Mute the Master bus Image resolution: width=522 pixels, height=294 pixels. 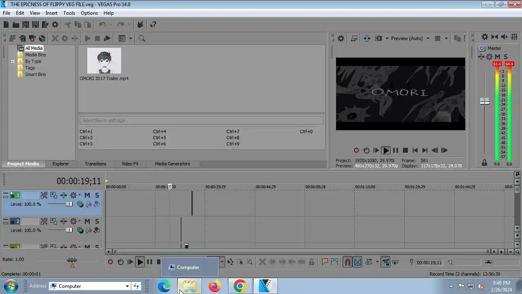pyautogui.click(x=498, y=57)
